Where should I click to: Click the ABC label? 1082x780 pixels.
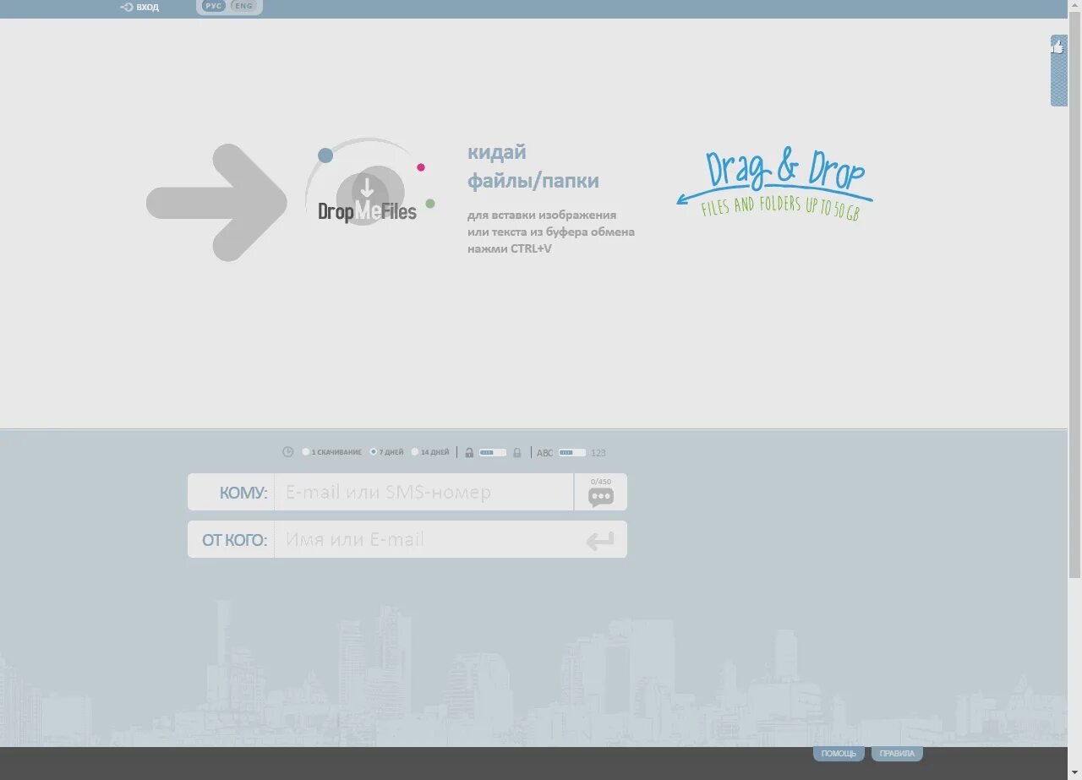[x=545, y=453]
